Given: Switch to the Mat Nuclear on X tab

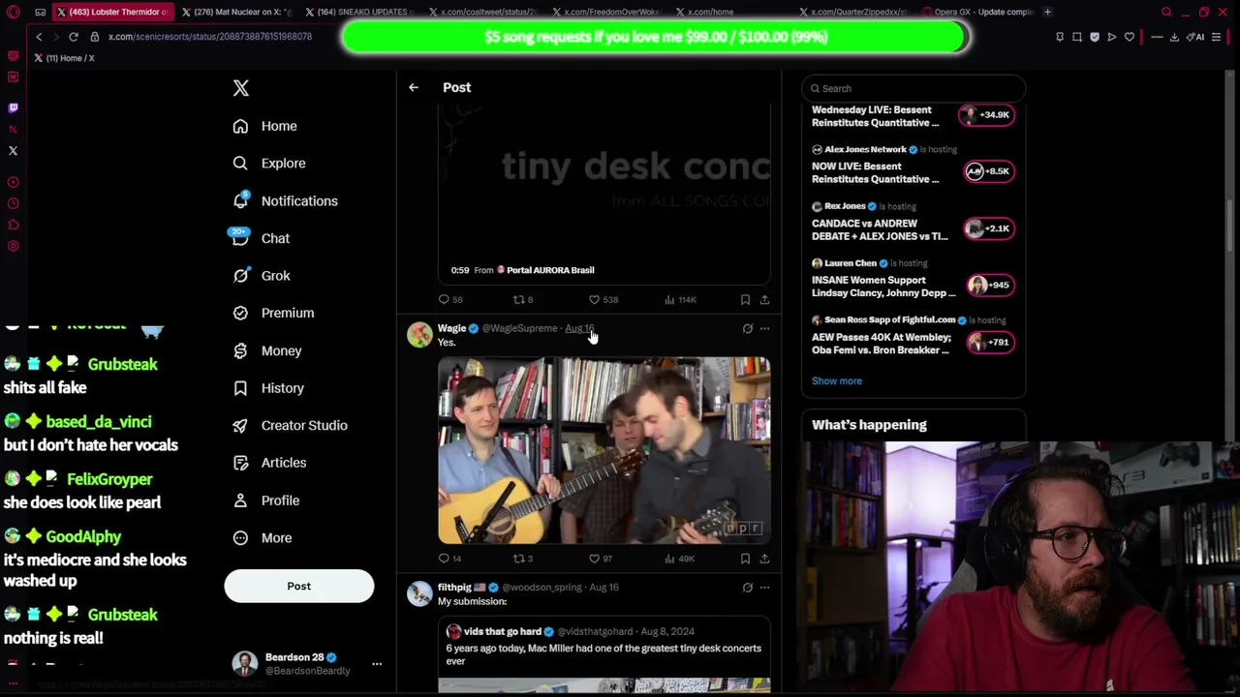Looking at the screenshot, I should (x=237, y=12).
